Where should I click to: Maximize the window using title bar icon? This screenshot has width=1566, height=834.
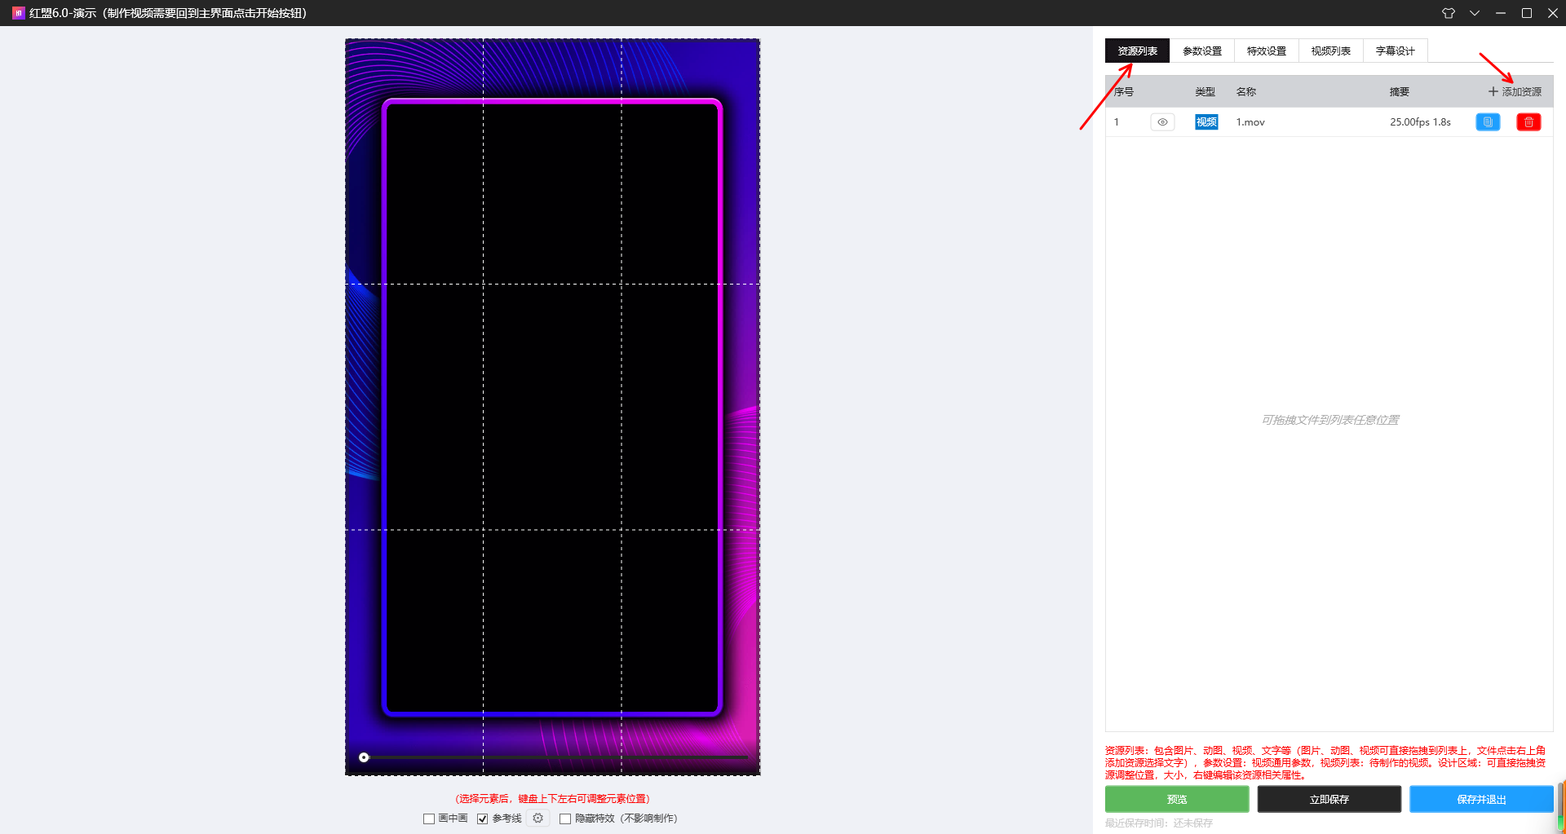pyautogui.click(x=1527, y=13)
